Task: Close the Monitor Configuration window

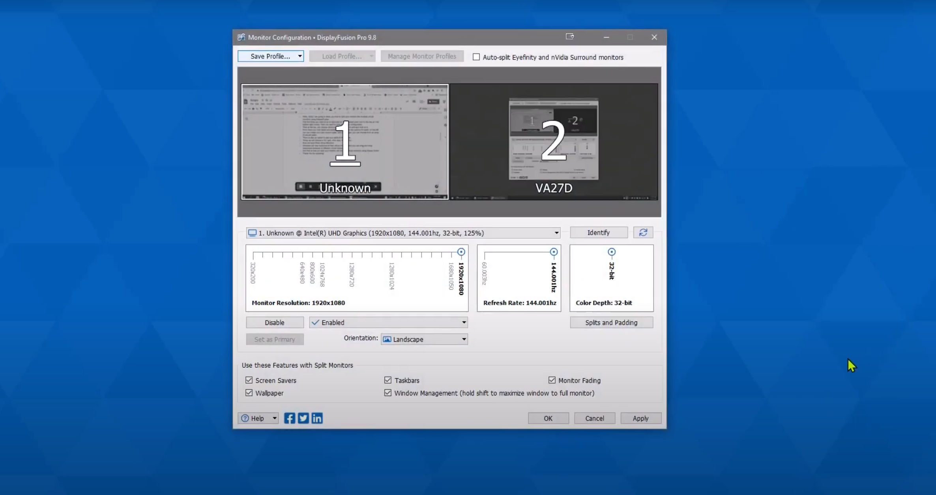Action: tap(654, 37)
